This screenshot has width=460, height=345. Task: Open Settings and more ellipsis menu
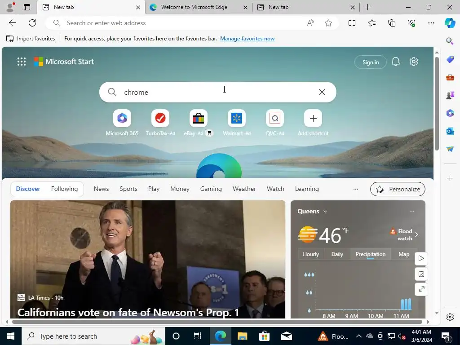[431, 23]
